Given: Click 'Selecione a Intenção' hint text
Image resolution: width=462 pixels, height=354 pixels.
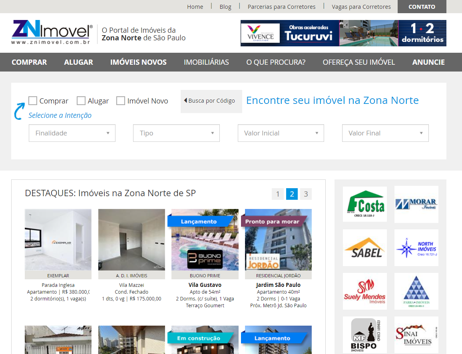Looking at the screenshot, I should pyautogui.click(x=60, y=115).
